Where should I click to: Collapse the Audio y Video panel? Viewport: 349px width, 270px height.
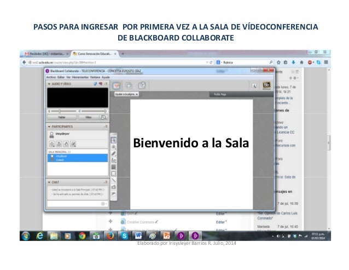click(49, 84)
